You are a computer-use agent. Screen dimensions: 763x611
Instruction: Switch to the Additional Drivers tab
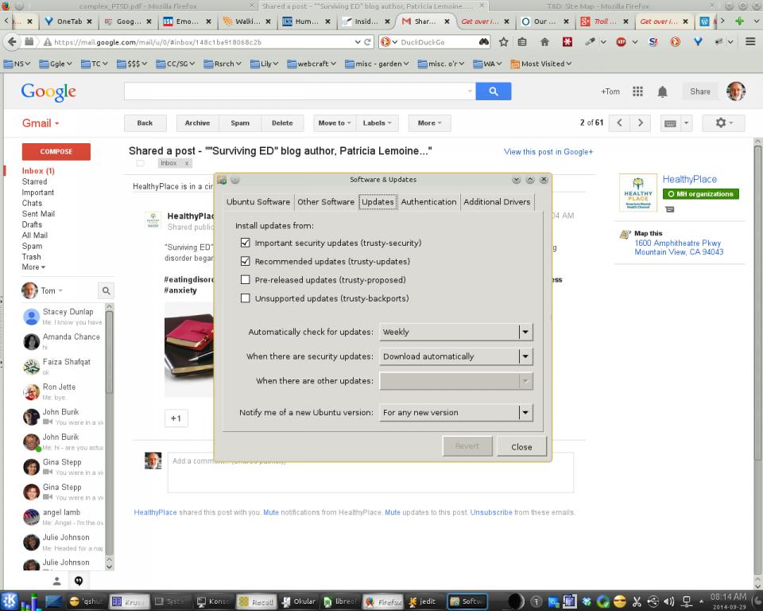497,202
